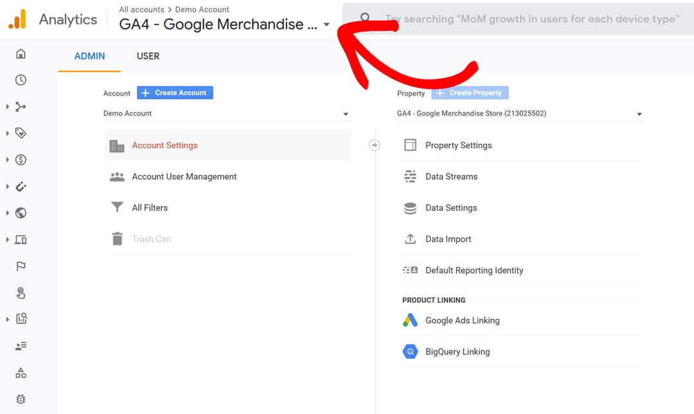Click the Analytics logo icon
Image resolution: width=694 pixels, height=414 pixels.
point(17,19)
